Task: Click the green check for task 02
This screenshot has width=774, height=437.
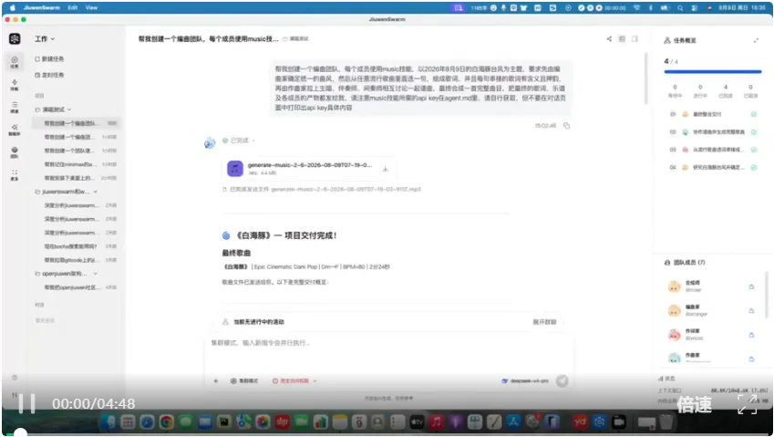Action: pyautogui.click(x=754, y=132)
